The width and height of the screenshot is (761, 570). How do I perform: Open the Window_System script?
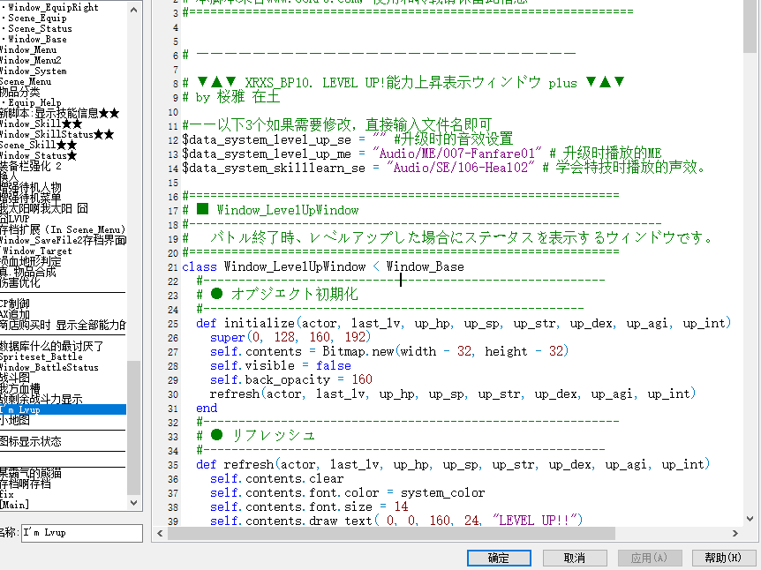tap(33, 71)
